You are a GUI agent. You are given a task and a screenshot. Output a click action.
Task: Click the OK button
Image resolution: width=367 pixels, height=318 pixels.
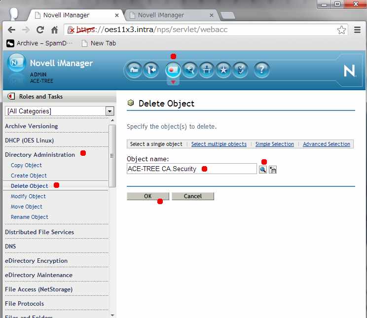147,196
